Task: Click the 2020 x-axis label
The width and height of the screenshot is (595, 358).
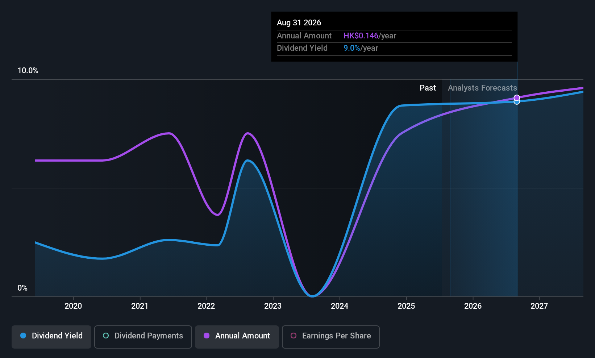Action: [x=73, y=306]
